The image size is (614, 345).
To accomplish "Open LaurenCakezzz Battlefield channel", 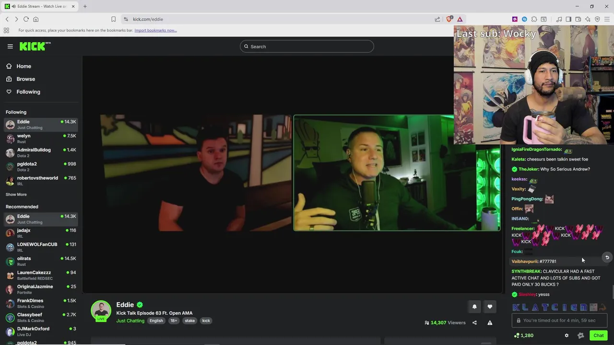I will tap(41, 275).
